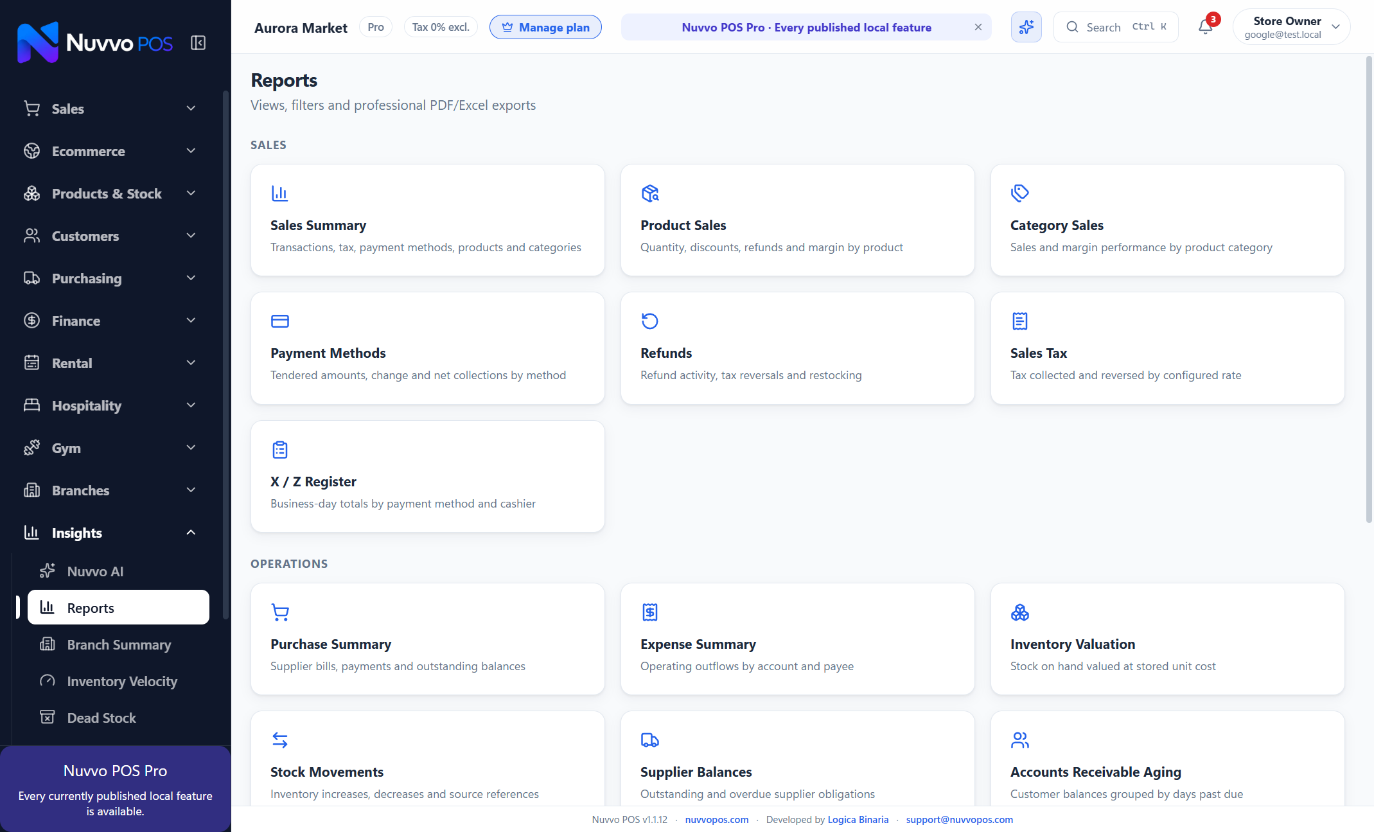The width and height of the screenshot is (1374, 832).
Task: Click the Payment Methods card icon
Action: click(279, 321)
